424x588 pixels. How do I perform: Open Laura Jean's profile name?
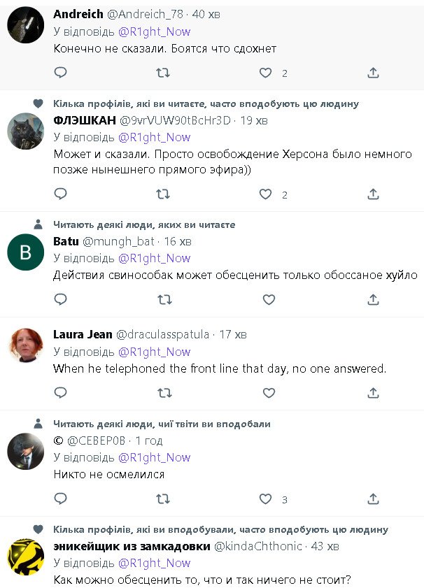coord(83,334)
